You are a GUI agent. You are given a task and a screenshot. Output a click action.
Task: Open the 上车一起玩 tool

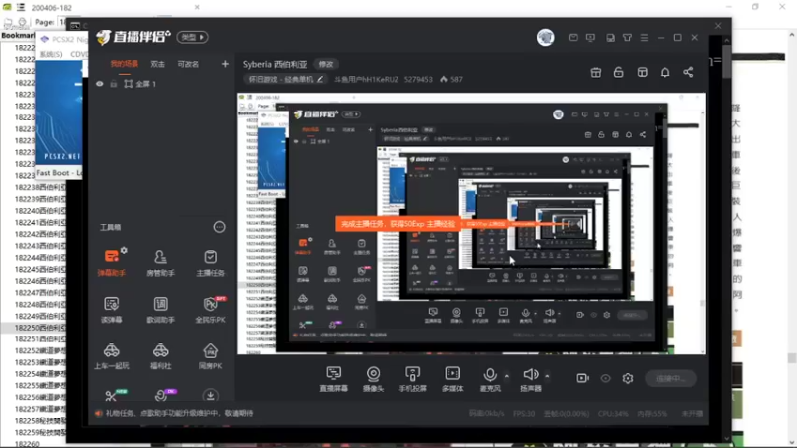pyautogui.click(x=111, y=356)
